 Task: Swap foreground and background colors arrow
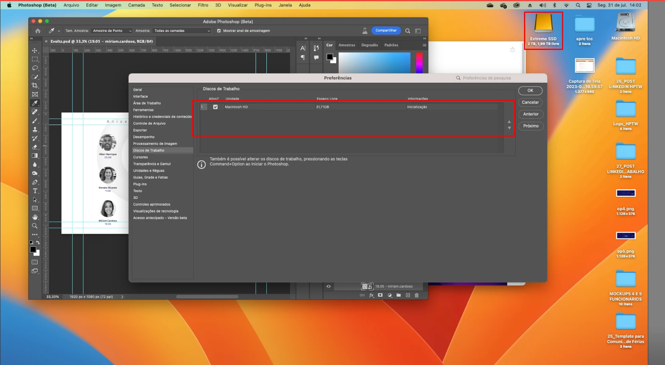[x=38, y=242]
